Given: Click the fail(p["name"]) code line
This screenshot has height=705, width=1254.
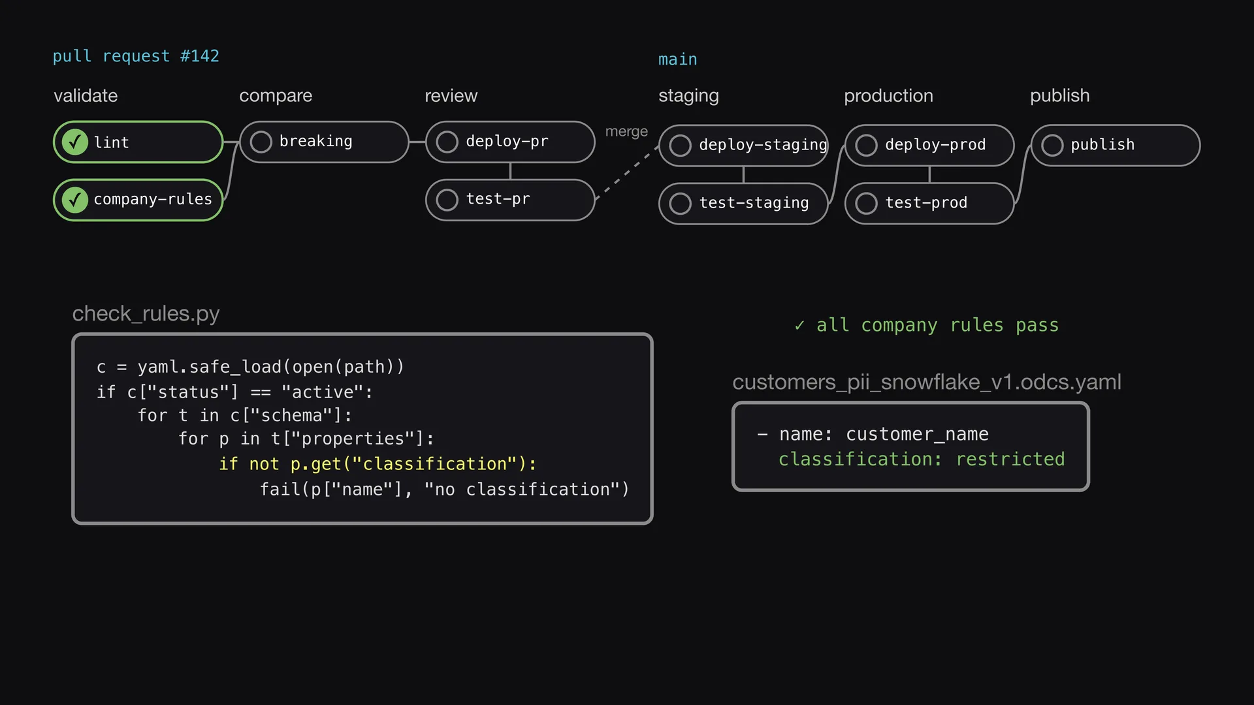Looking at the screenshot, I should [x=444, y=490].
